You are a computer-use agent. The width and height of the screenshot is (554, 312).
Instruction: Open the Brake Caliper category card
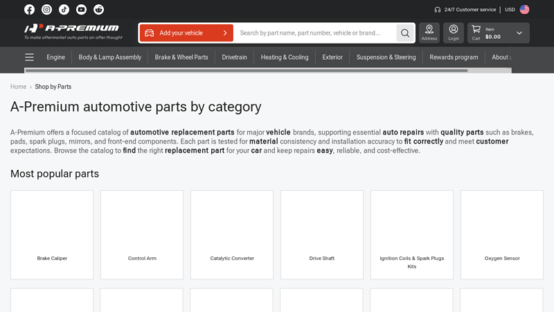click(x=52, y=235)
